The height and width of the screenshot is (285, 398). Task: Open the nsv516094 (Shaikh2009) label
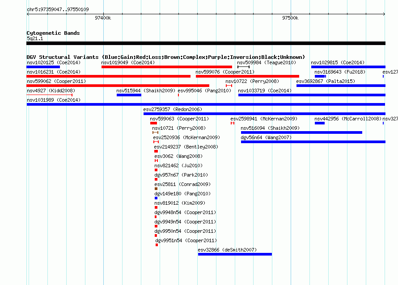pos(270,128)
